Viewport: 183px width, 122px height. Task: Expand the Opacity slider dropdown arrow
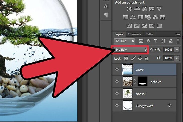click(177, 50)
